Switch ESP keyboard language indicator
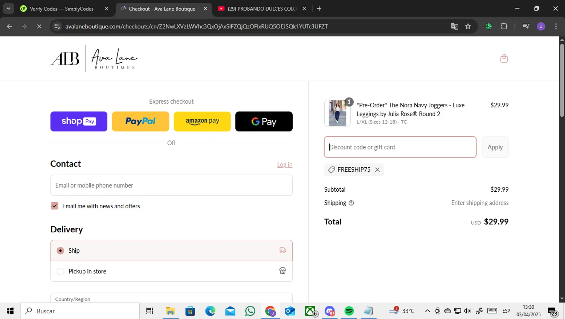This screenshot has height=319, width=565. click(506, 311)
